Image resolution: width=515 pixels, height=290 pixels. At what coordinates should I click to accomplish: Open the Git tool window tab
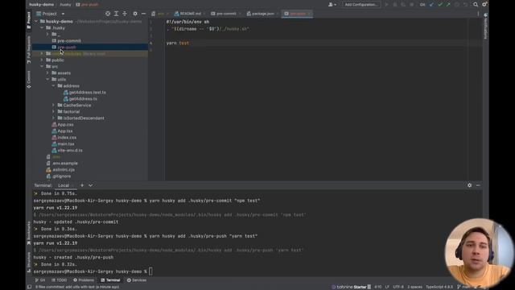coord(40,280)
